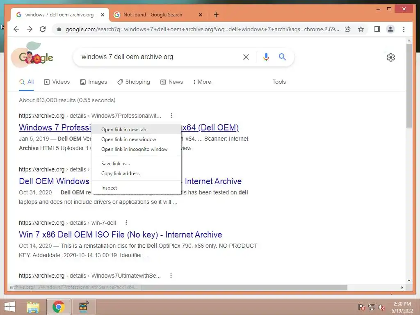This screenshot has height=315, width=420.
Task: Click the address bar URL
Action: click(202, 29)
